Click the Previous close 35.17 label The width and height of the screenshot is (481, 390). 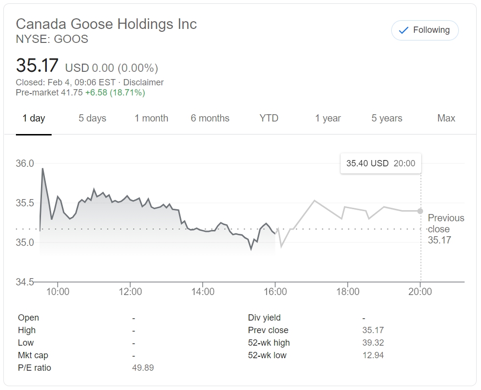[446, 229]
